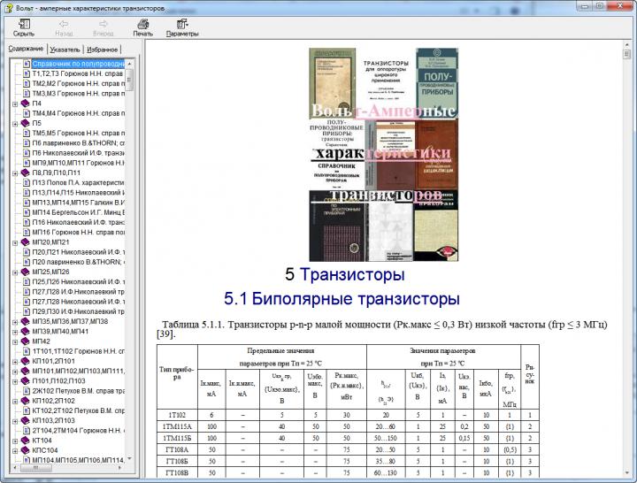Expand the МП20,МП21 tree node

15,242
